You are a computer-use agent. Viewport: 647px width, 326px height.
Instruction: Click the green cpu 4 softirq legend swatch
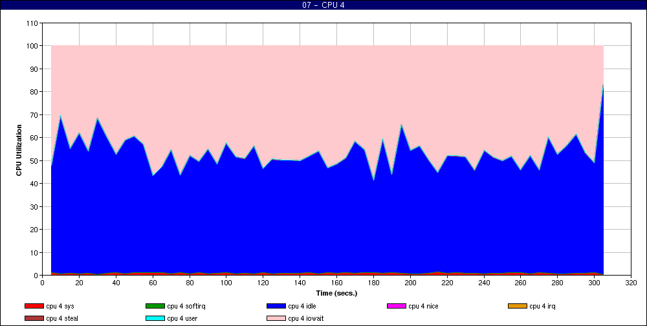point(155,306)
